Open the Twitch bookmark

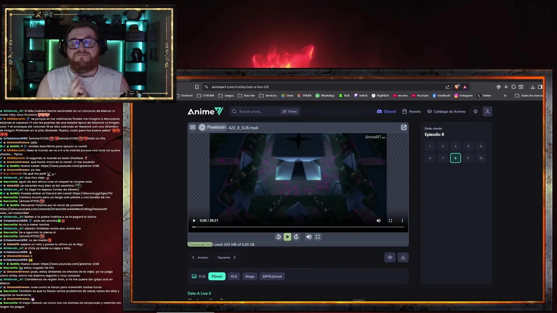coord(361,95)
